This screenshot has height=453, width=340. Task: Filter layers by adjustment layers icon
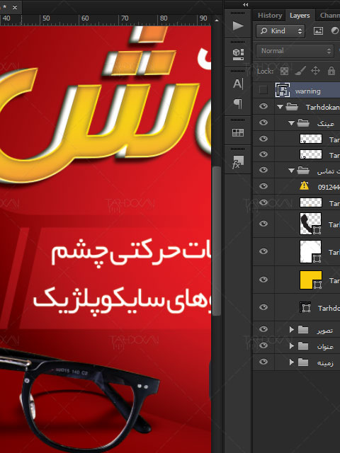point(335,31)
